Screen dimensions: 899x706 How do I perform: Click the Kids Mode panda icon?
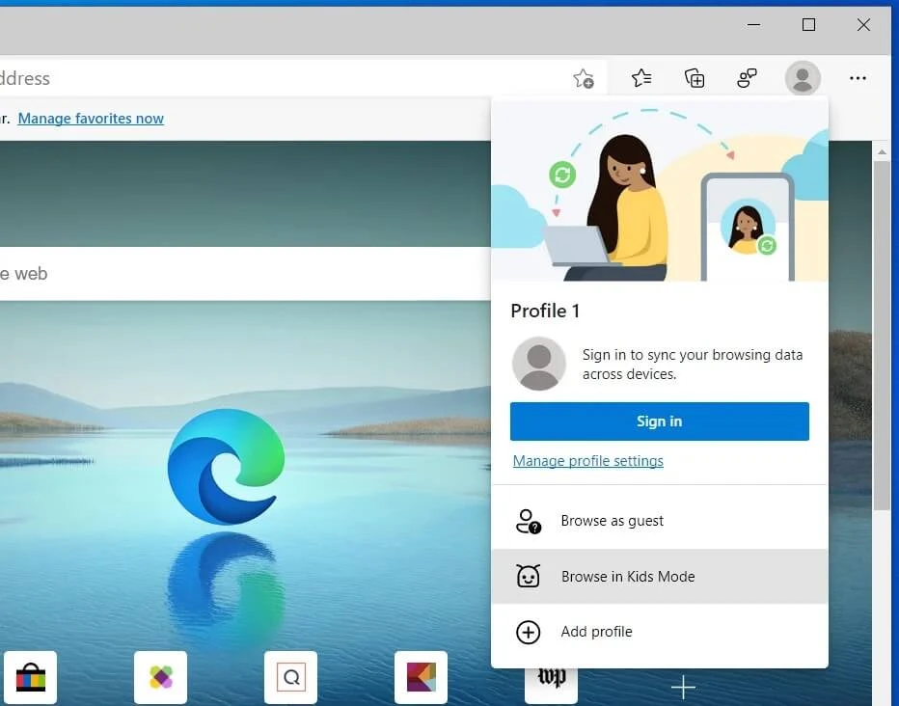528,576
